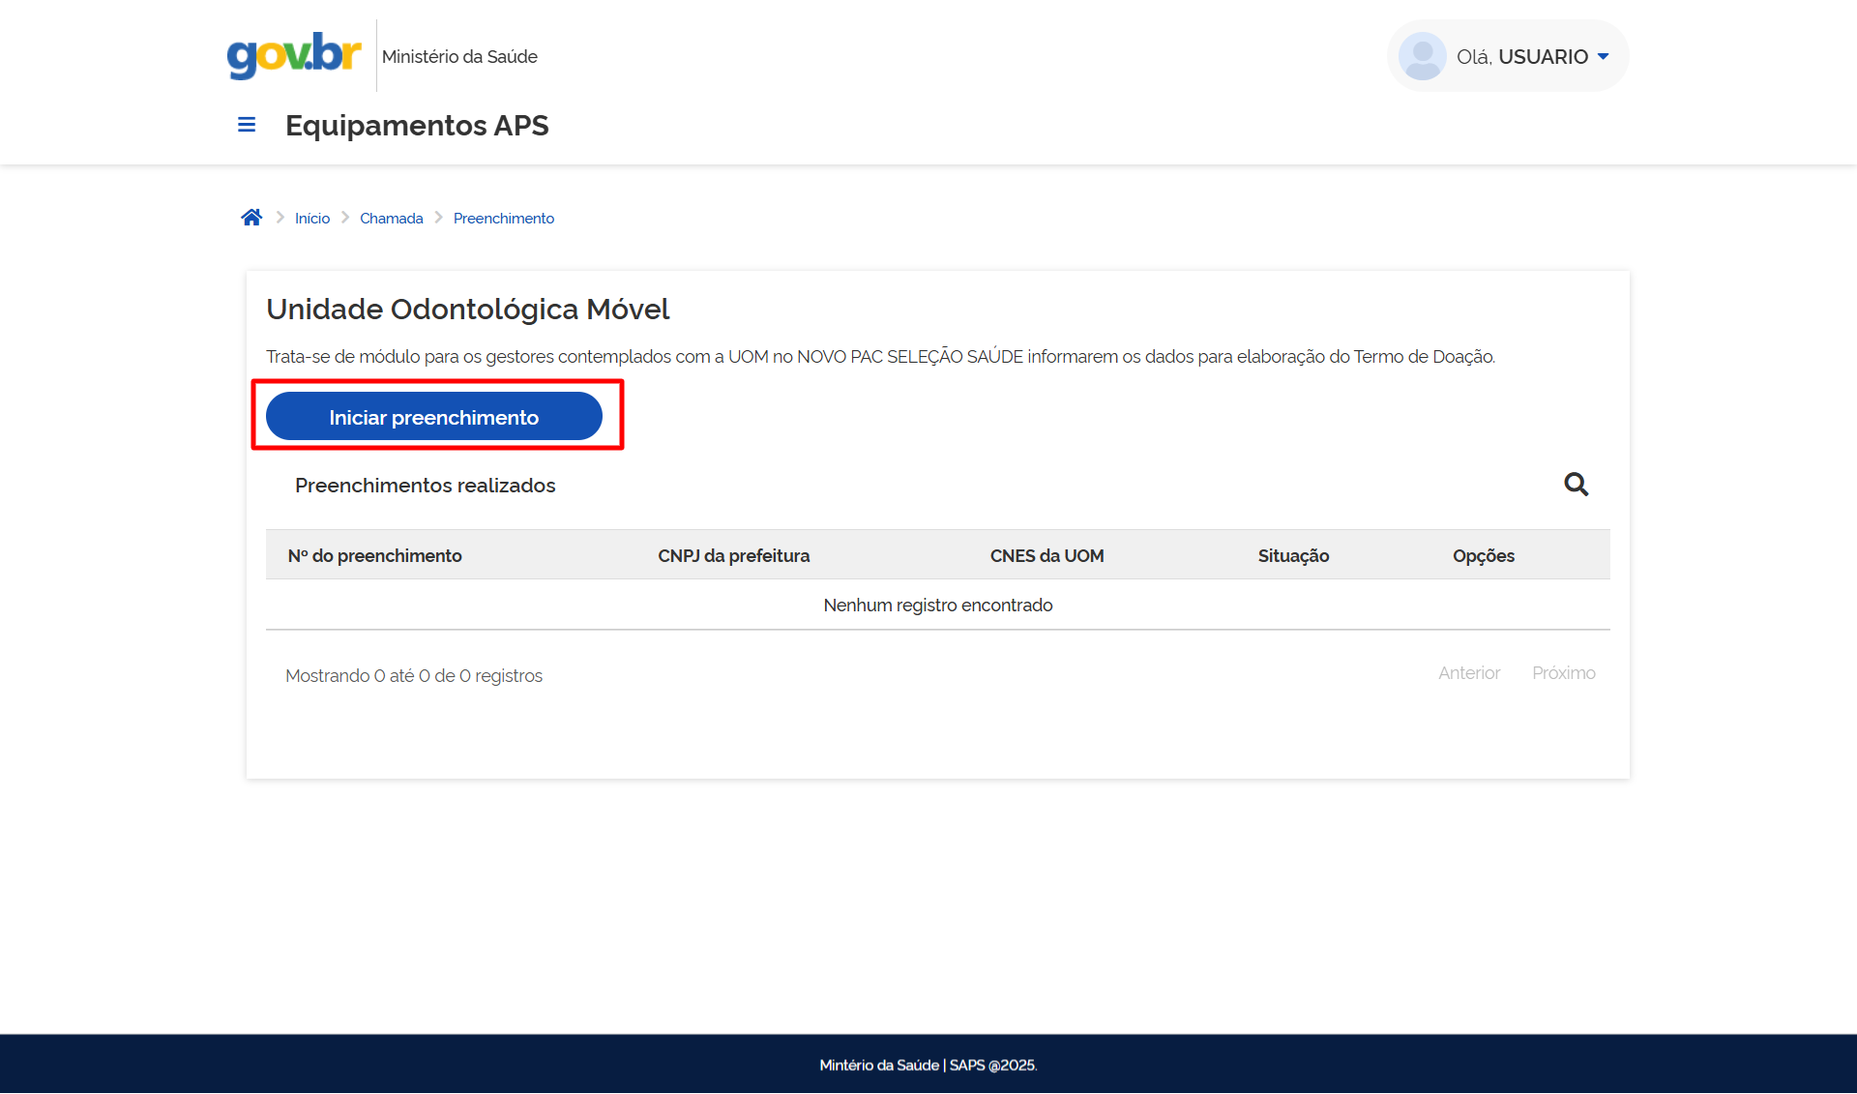This screenshot has height=1094, width=1857.
Task: Click the Início breadcrumb link
Action: (311, 219)
